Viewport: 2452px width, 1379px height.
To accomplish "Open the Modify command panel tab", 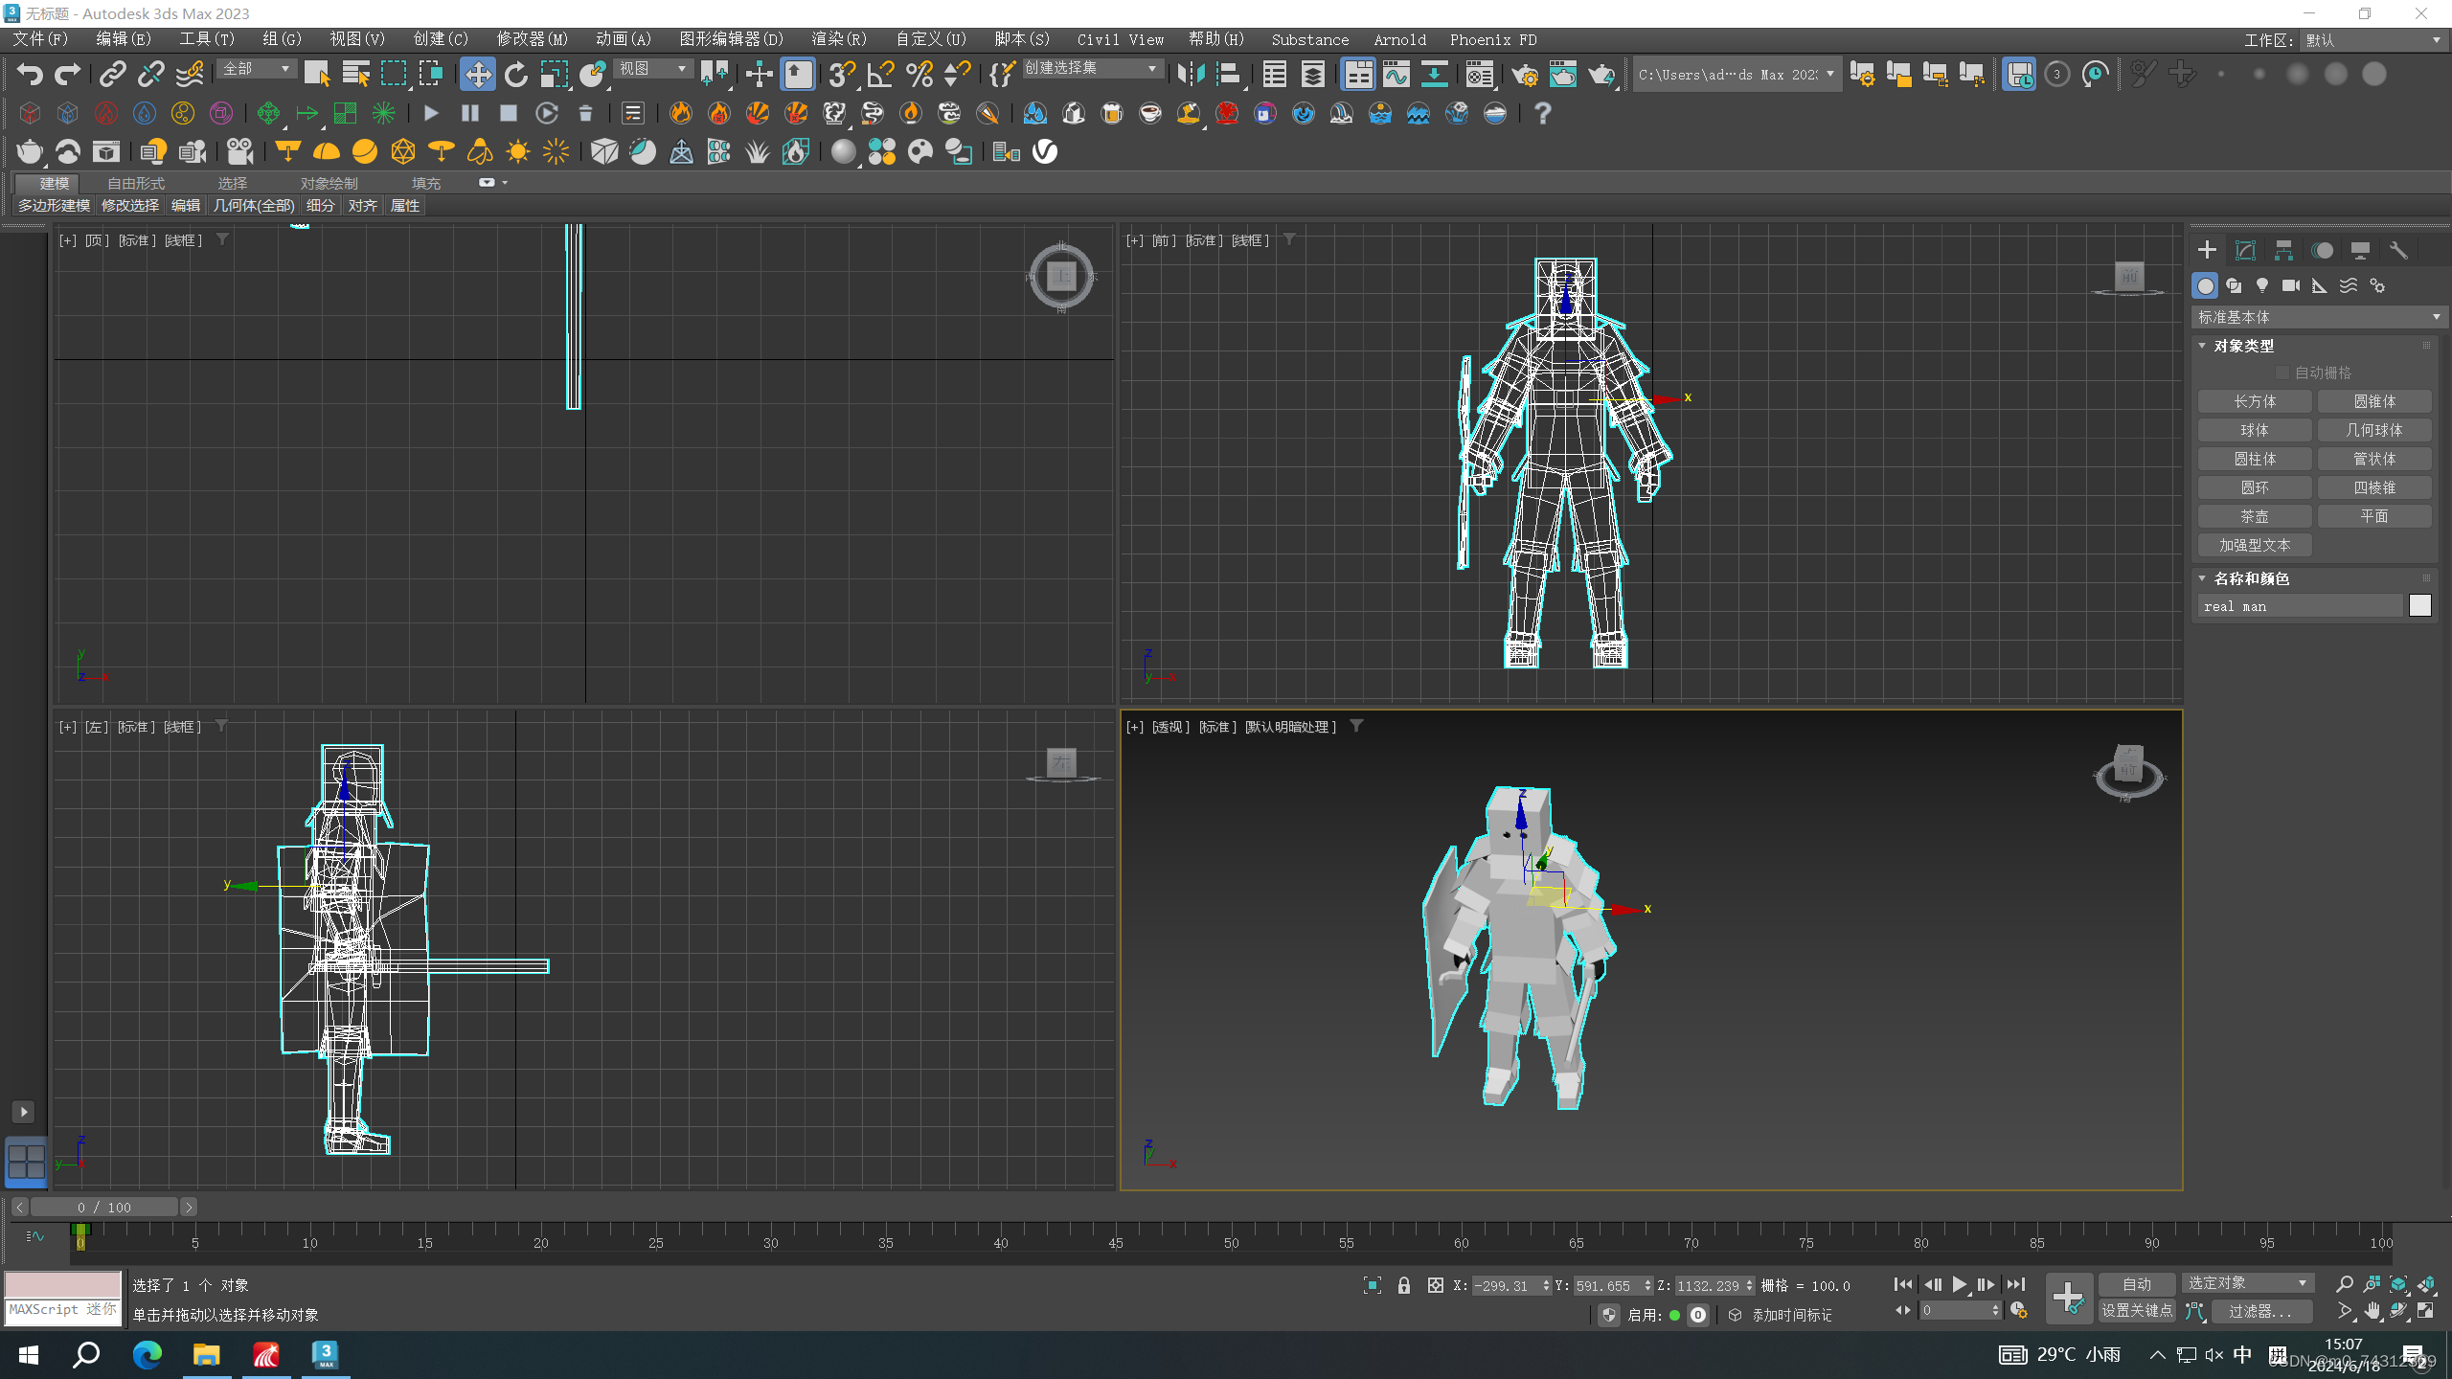I will 2245,250.
